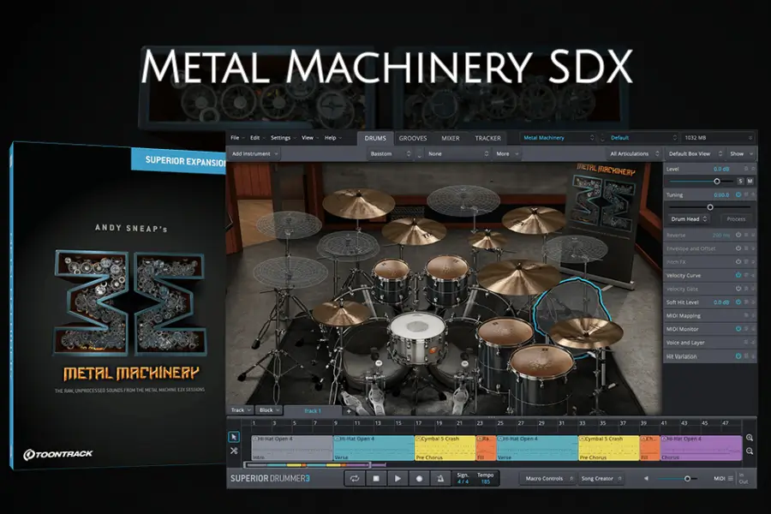
Task: Switch to the MIXER tab
Action: 451,138
